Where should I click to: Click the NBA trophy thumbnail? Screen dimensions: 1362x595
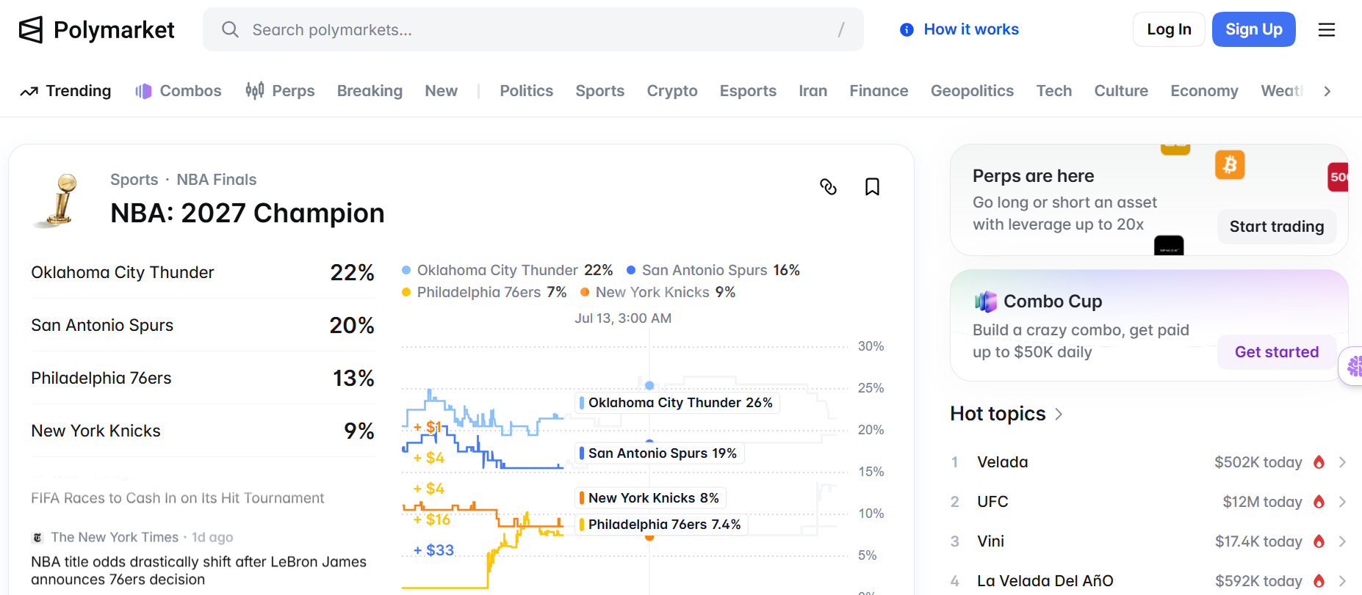coord(58,200)
